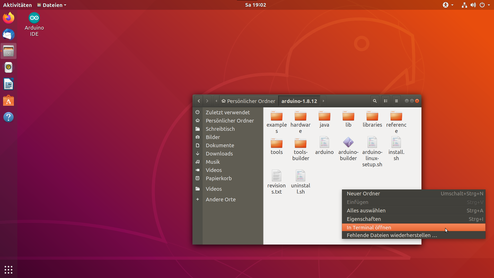Select the examples folder
Image resolution: width=494 pixels, height=278 pixels.
pos(277,122)
